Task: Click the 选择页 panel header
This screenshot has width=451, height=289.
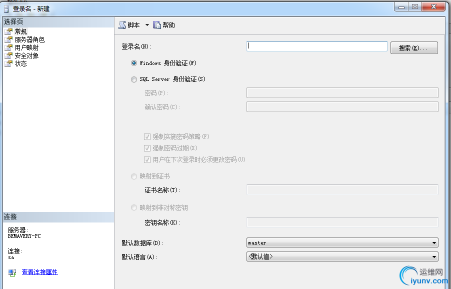Action: pyautogui.click(x=58, y=22)
